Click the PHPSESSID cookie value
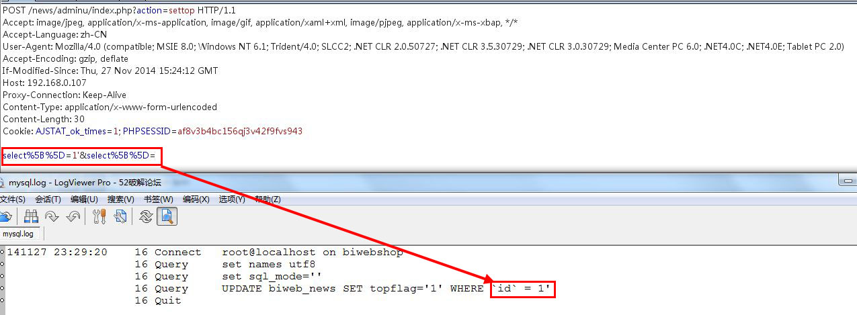Viewport: 857px width, 315px height. point(240,131)
